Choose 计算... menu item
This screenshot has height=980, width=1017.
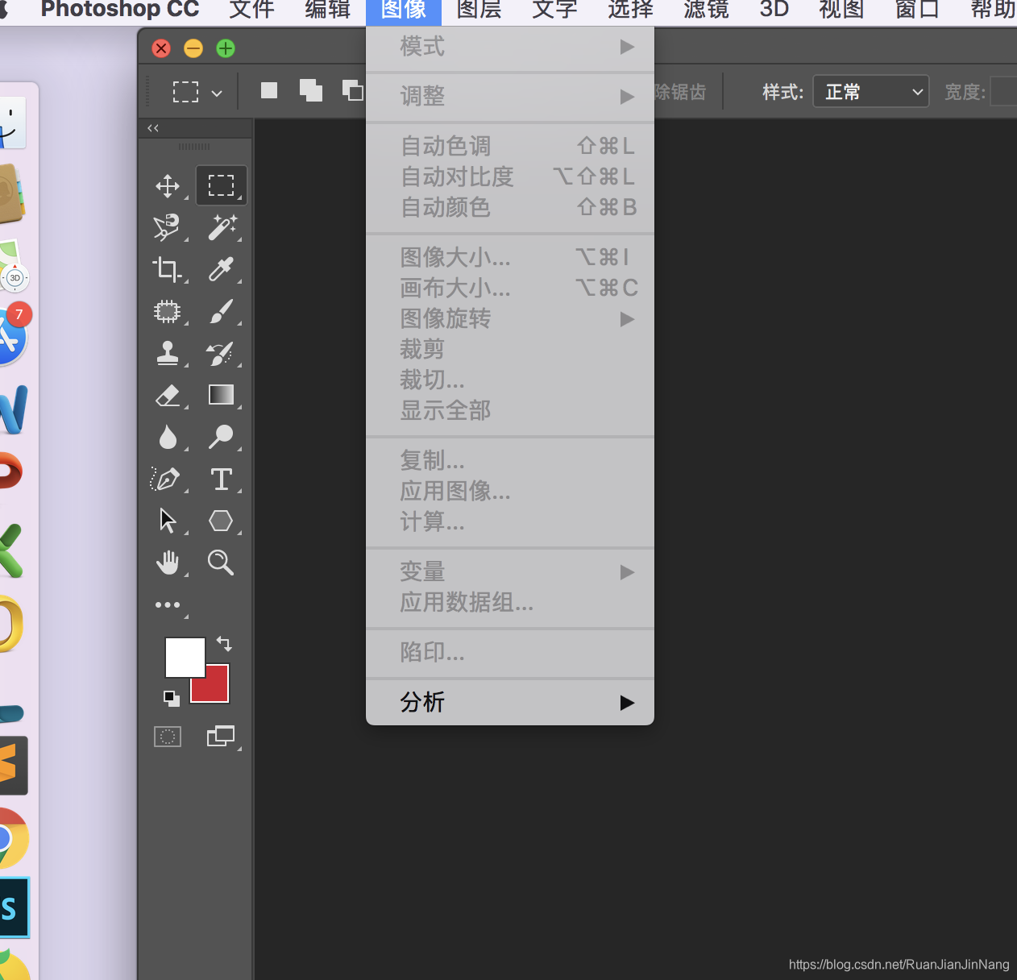(510, 522)
